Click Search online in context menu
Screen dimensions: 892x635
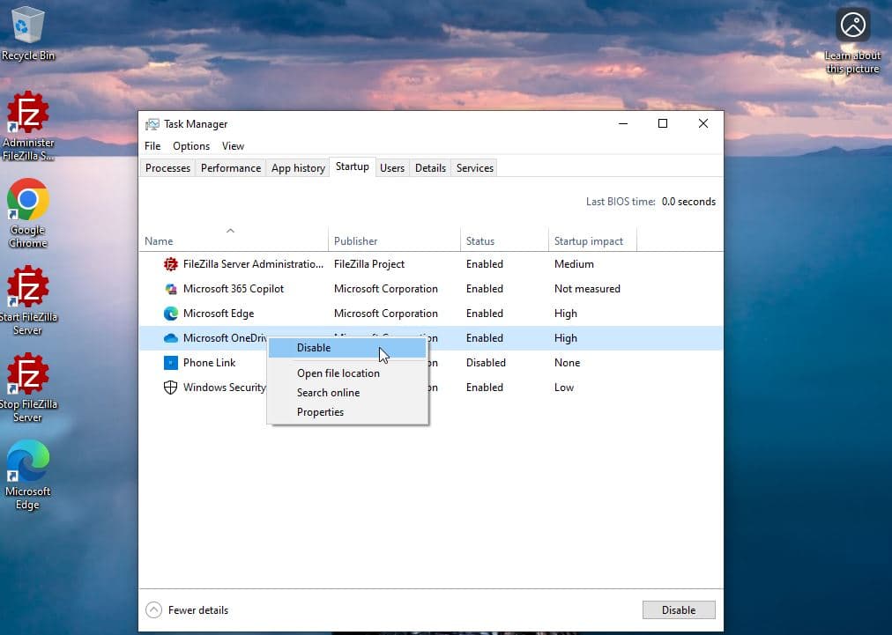(328, 393)
